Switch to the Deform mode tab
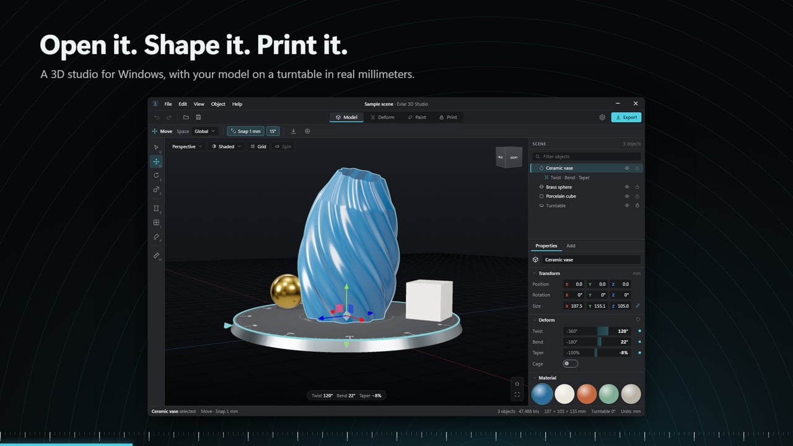 (x=383, y=117)
